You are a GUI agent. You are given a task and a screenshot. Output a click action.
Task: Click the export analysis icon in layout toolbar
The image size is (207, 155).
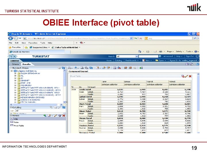[76, 68]
